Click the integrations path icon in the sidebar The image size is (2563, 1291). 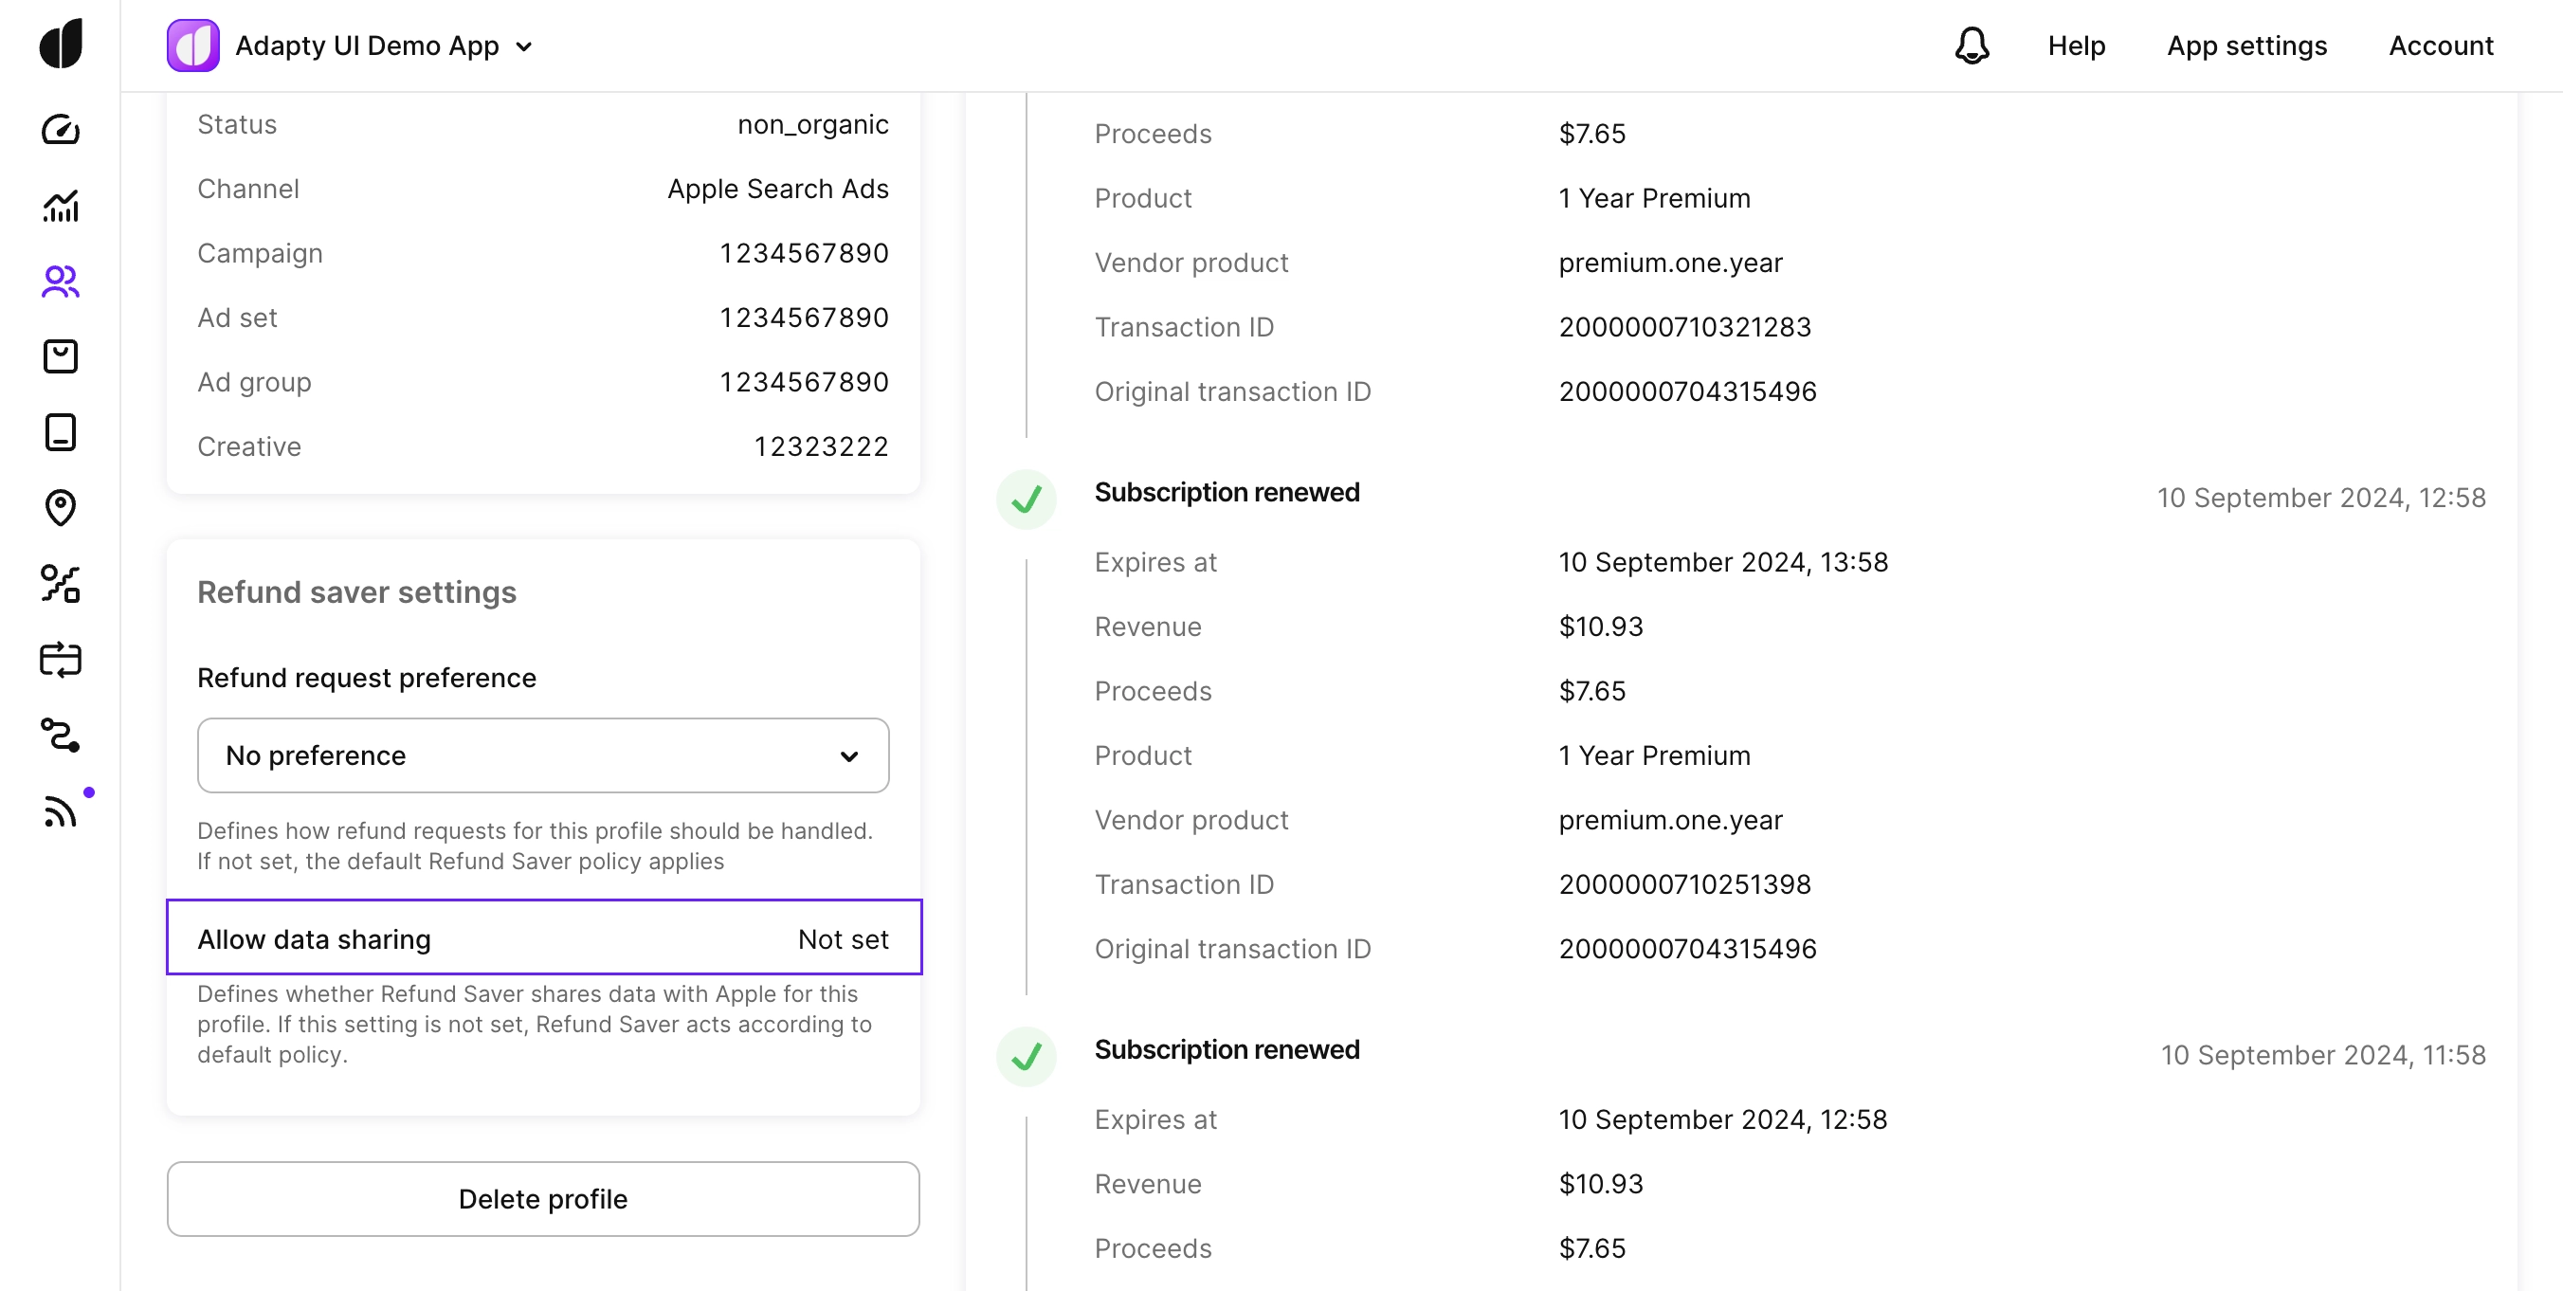61,734
